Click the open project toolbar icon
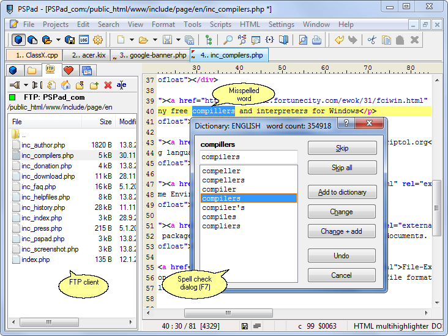Viewport: 448px width, 336px height. [x=47, y=40]
